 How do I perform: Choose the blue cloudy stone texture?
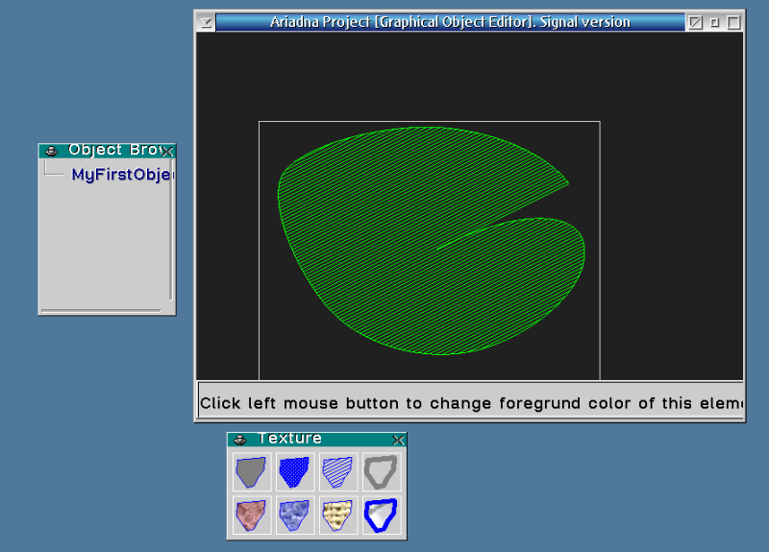294,516
